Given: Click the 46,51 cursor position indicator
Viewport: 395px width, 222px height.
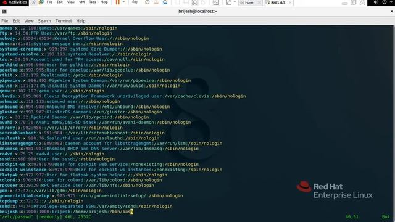Looking at the screenshot, I should (x=352, y=216).
